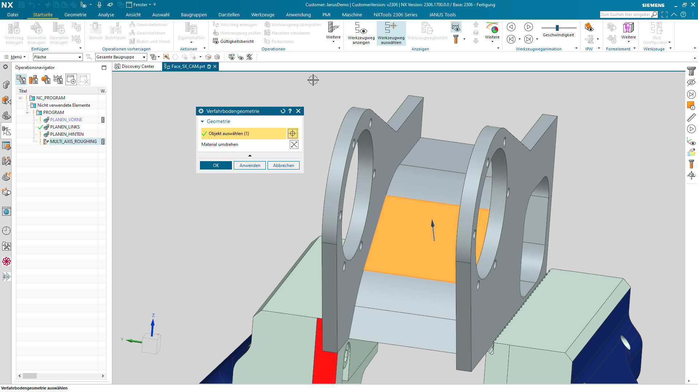Image resolution: width=698 pixels, height=392 pixels.
Task: Open the JANUS Tools ribbon tab
Action: pyautogui.click(x=442, y=15)
